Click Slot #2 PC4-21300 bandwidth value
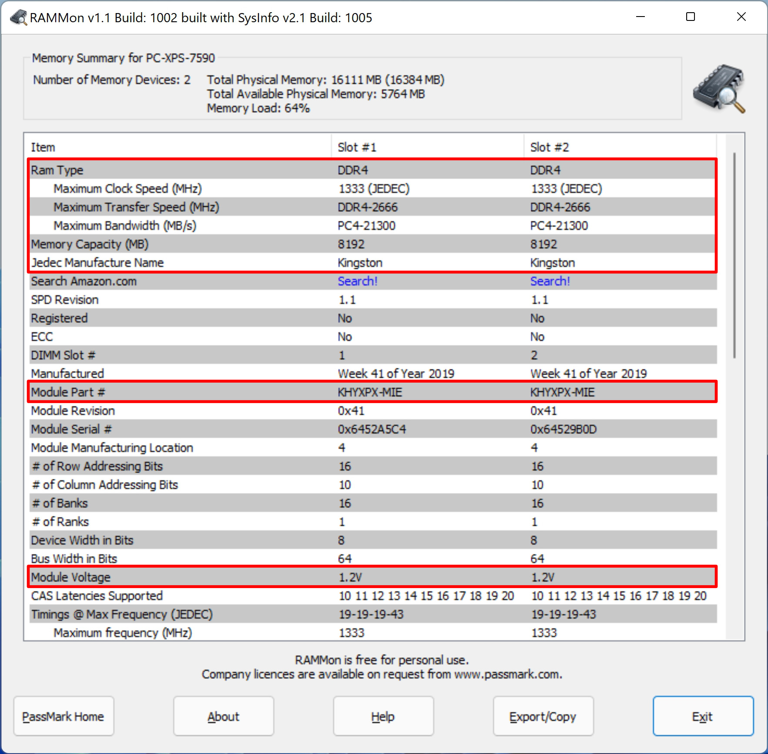 (559, 226)
